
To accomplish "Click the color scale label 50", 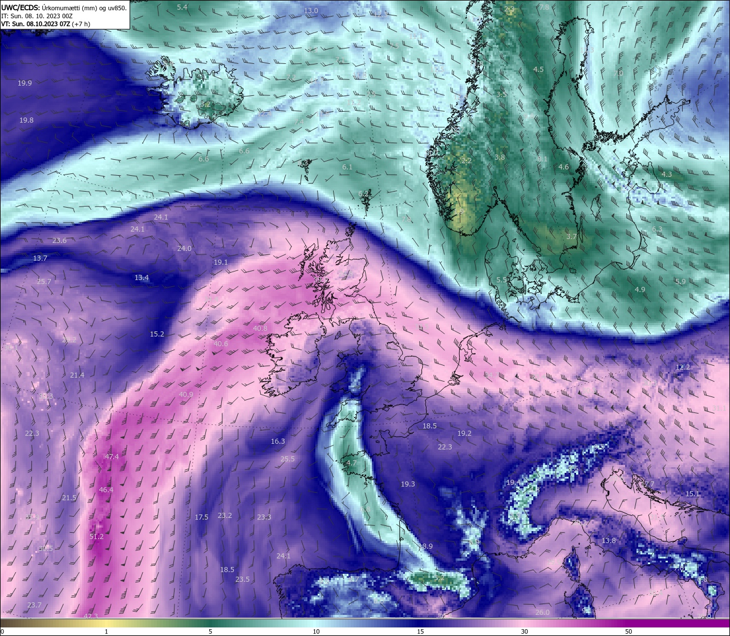I will [x=628, y=631].
